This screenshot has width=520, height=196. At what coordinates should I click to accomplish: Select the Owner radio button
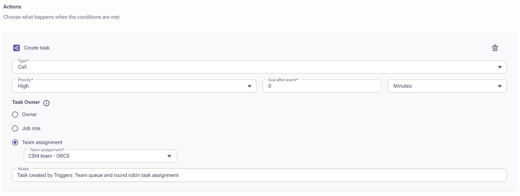tap(15, 114)
